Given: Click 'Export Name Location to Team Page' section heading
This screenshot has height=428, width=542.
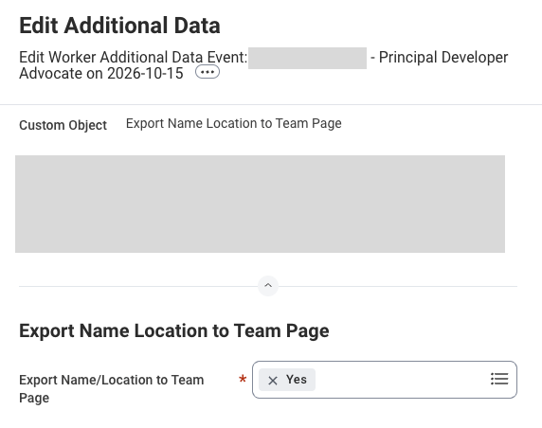Looking at the screenshot, I should click(173, 330).
